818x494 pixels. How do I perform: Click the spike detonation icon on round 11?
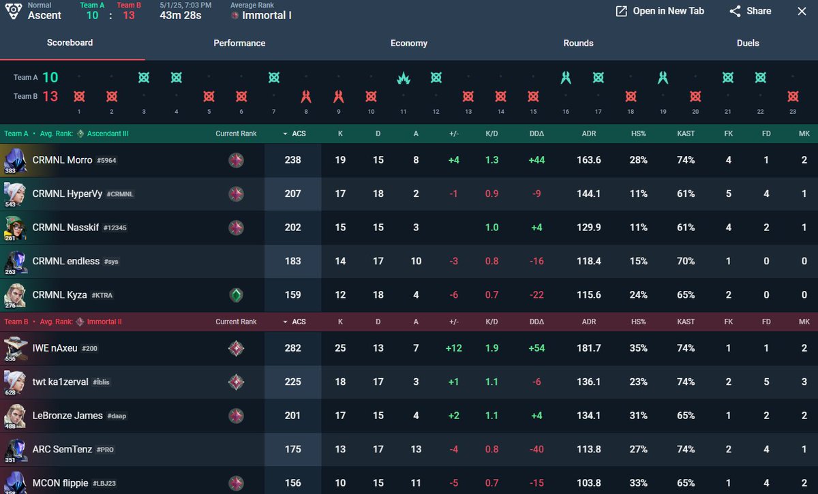click(404, 78)
